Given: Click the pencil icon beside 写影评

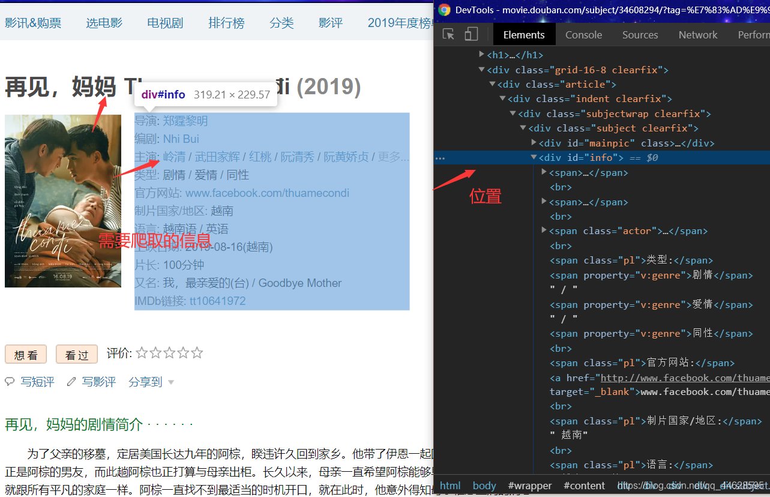Looking at the screenshot, I should (71, 382).
